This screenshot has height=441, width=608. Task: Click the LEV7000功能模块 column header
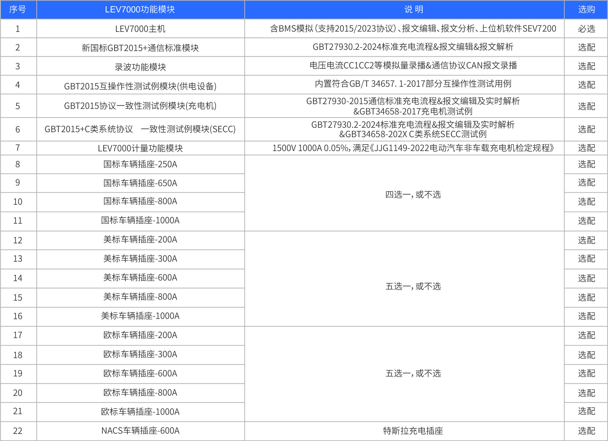pos(140,9)
